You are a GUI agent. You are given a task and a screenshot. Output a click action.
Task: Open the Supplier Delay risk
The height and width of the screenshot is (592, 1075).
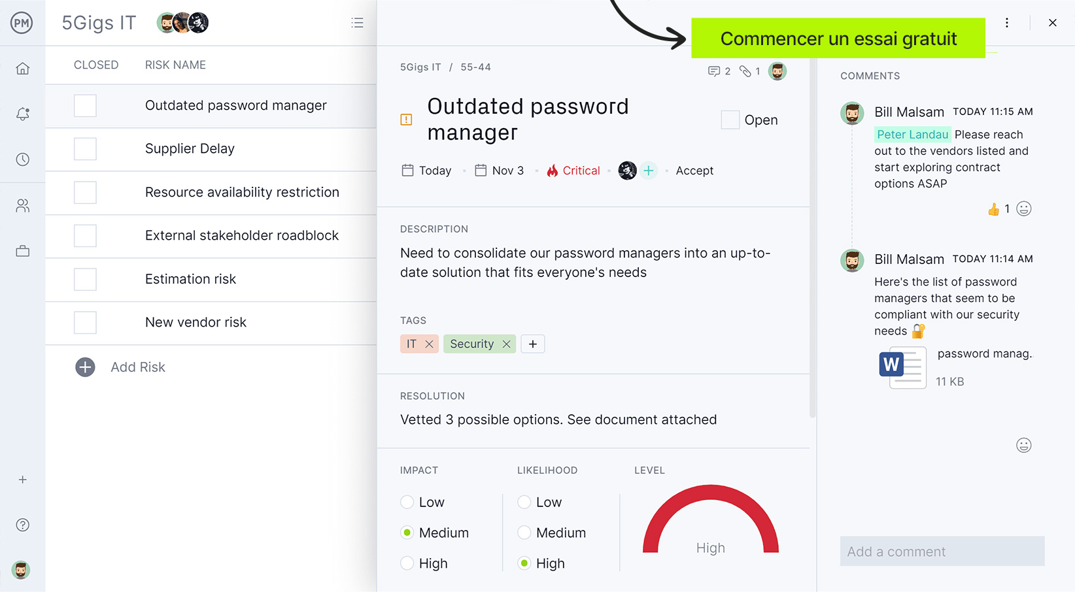(190, 149)
